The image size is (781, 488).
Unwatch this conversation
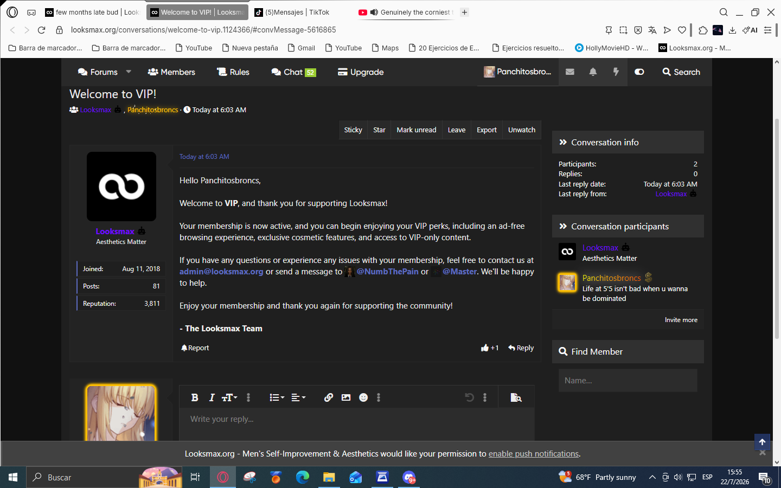pyautogui.click(x=522, y=130)
